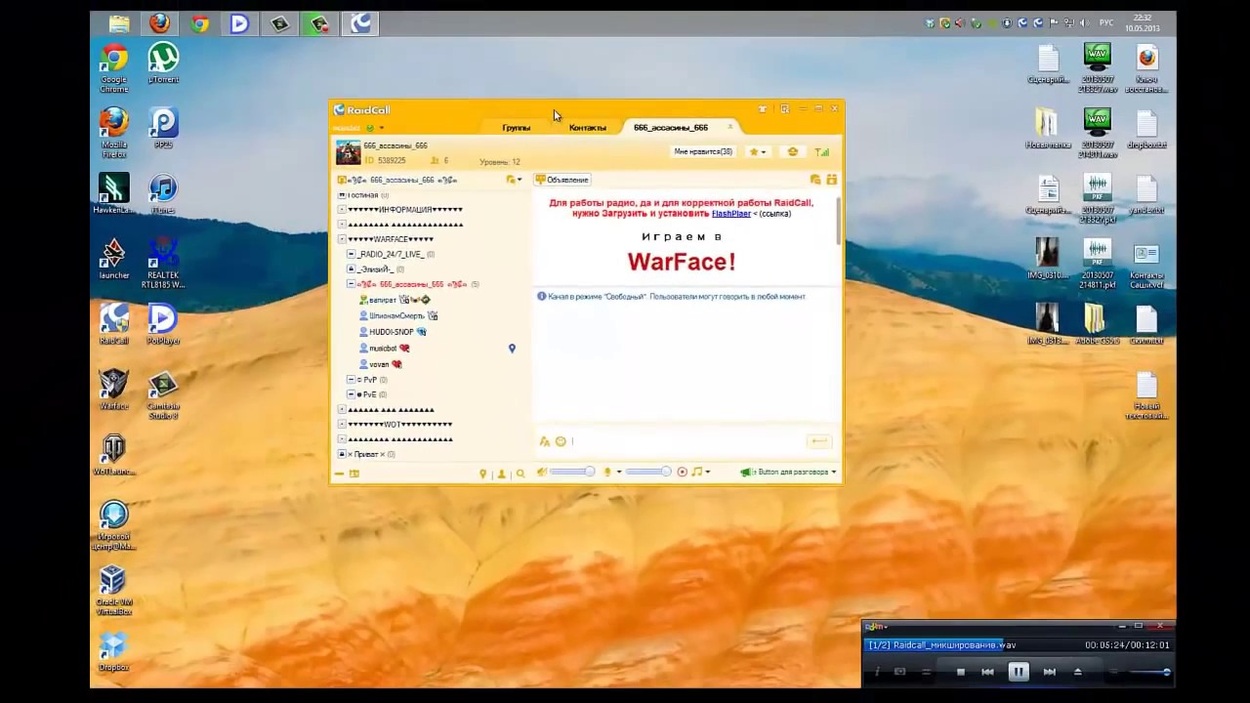The height and width of the screenshot is (703, 1250).
Task: Click the Firefox icon in the taskbar
Action: [159, 23]
